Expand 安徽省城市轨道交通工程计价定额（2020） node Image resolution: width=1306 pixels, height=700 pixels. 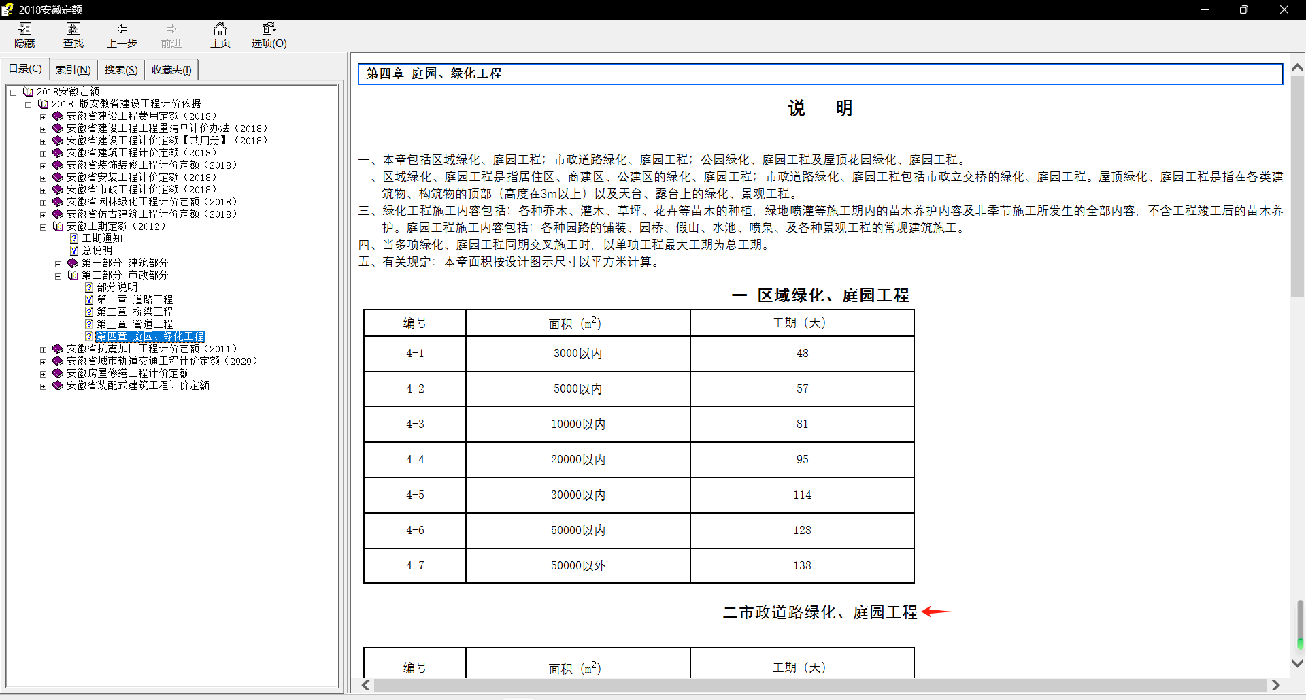click(x=43, y=362)
